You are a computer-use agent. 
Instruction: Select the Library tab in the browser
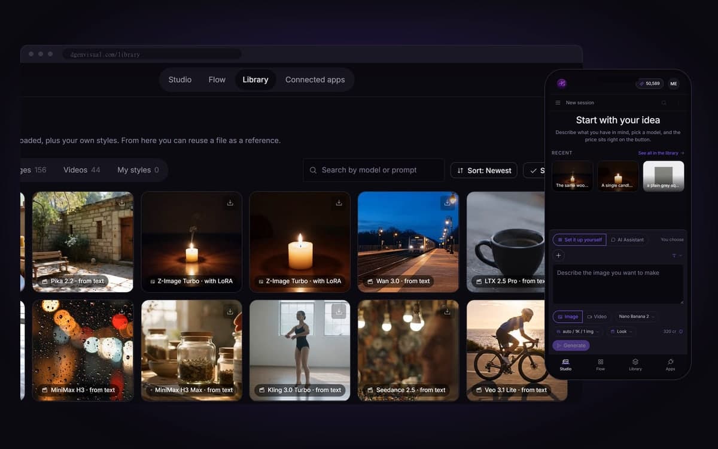255,80
